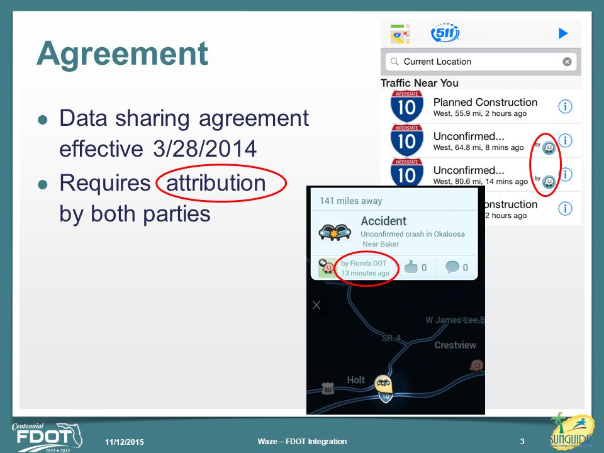604x453 pixels.
Task: Click '141 miles away' distance label
Action: click(351, 201)
